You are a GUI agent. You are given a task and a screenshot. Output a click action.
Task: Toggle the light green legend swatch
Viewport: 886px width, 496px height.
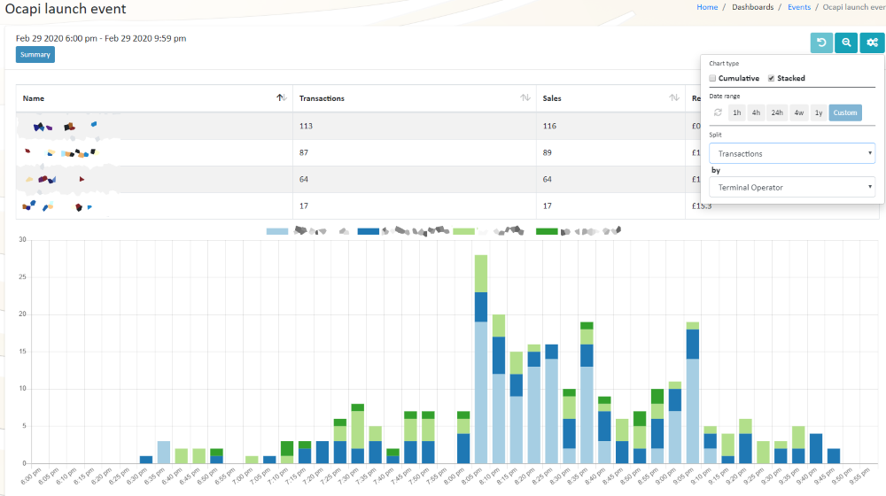(x=464, y=231)
